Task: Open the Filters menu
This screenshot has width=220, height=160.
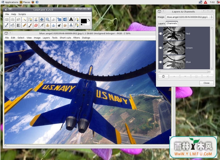Action: click(77, 38)
